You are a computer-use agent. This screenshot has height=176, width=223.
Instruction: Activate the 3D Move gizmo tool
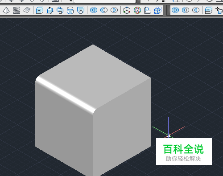tap(127, 10)
